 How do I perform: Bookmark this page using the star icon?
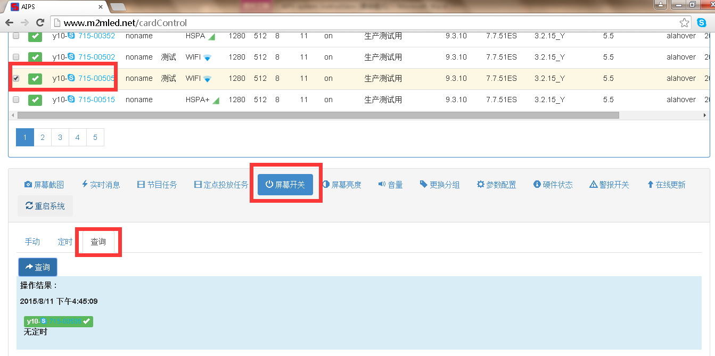pos(684,23)
